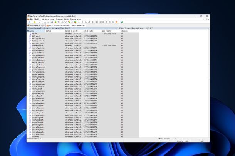
Task: Select the System.Data.dll row
Action: click(x=83, y=96)
